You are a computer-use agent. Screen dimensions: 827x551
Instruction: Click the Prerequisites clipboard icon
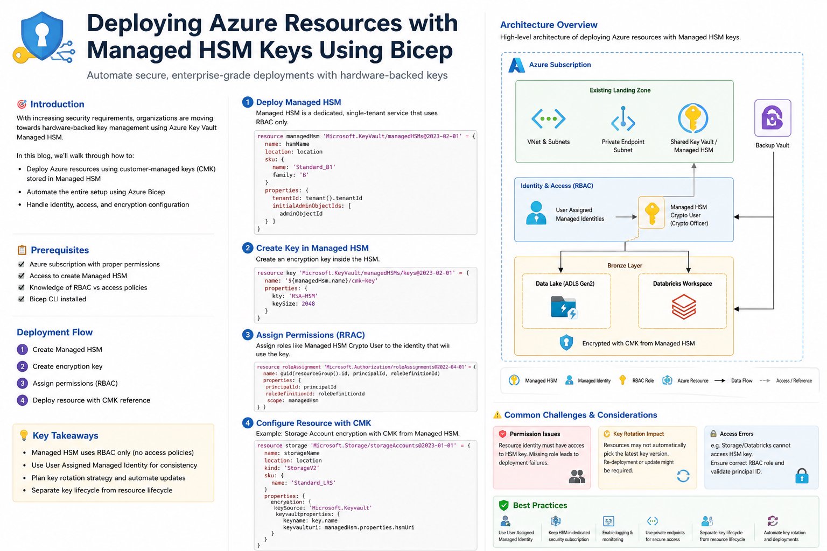click(x=22, y=250)
